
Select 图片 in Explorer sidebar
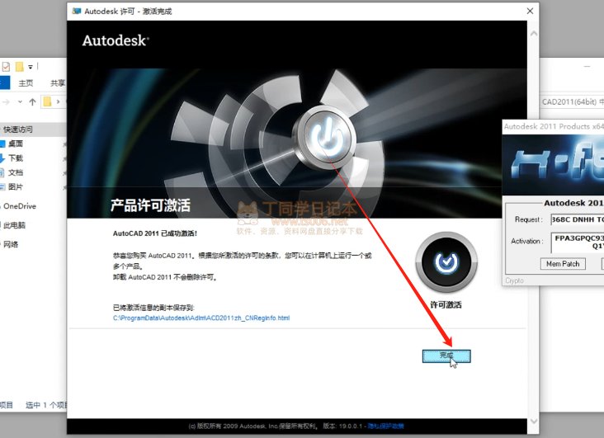pos(16,187)
